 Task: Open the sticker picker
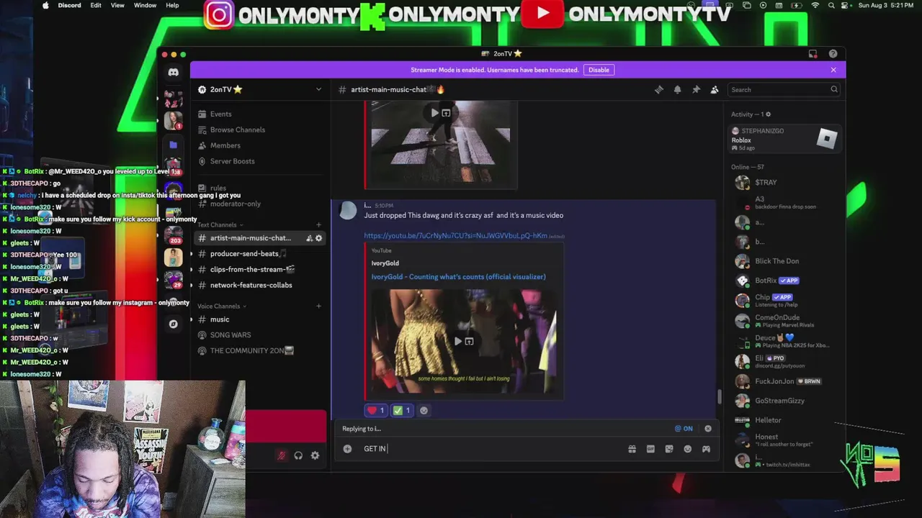pos(669,449)
